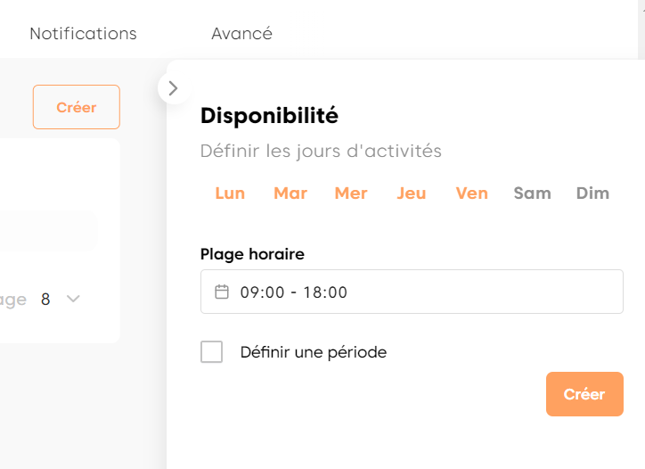
Task: Enable Dim as an activity day
Action: (593, 193)
